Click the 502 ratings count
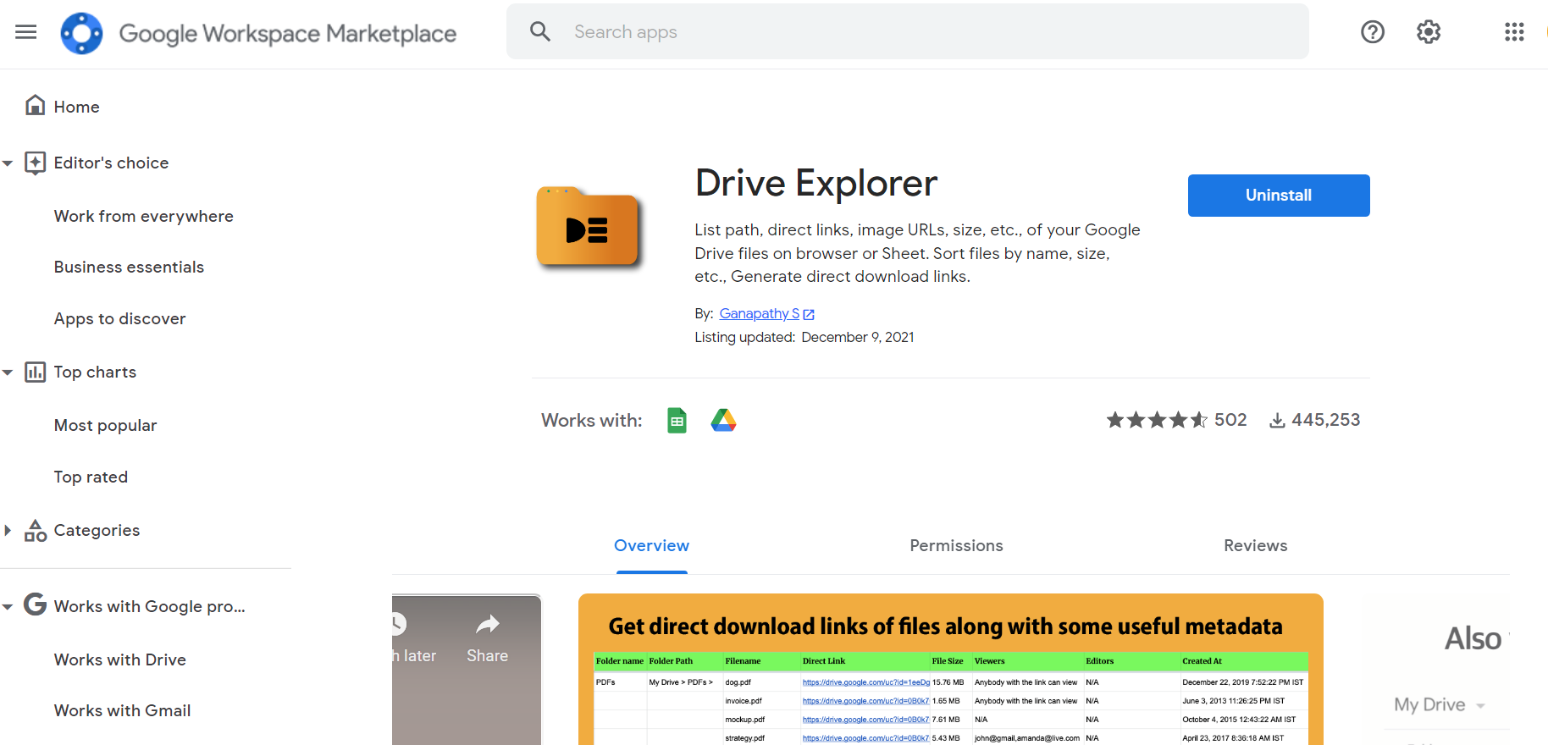The image size is (1548, 745). coord(1230,420)
